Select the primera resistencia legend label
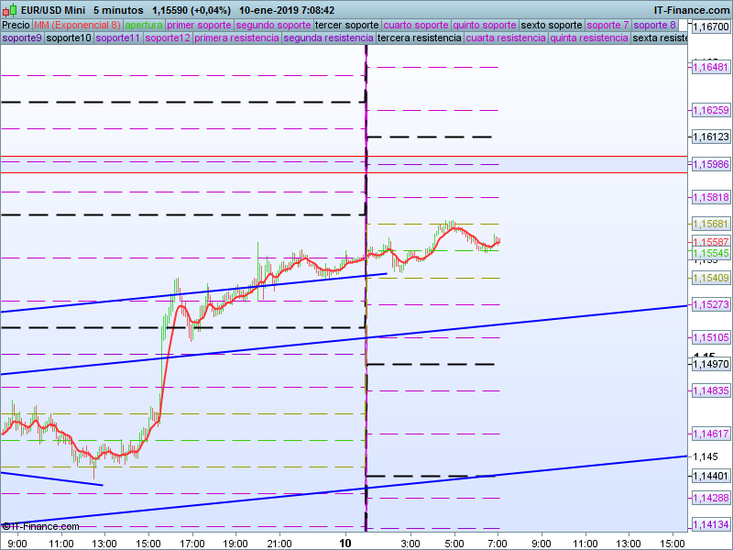This screenshot has height=550, width=733. (x=237, y=38)
